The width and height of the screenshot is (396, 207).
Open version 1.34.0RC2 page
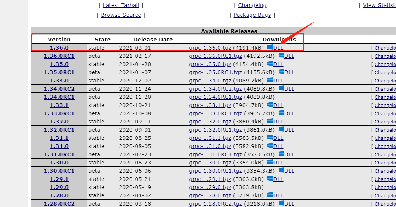coord(59,89)
